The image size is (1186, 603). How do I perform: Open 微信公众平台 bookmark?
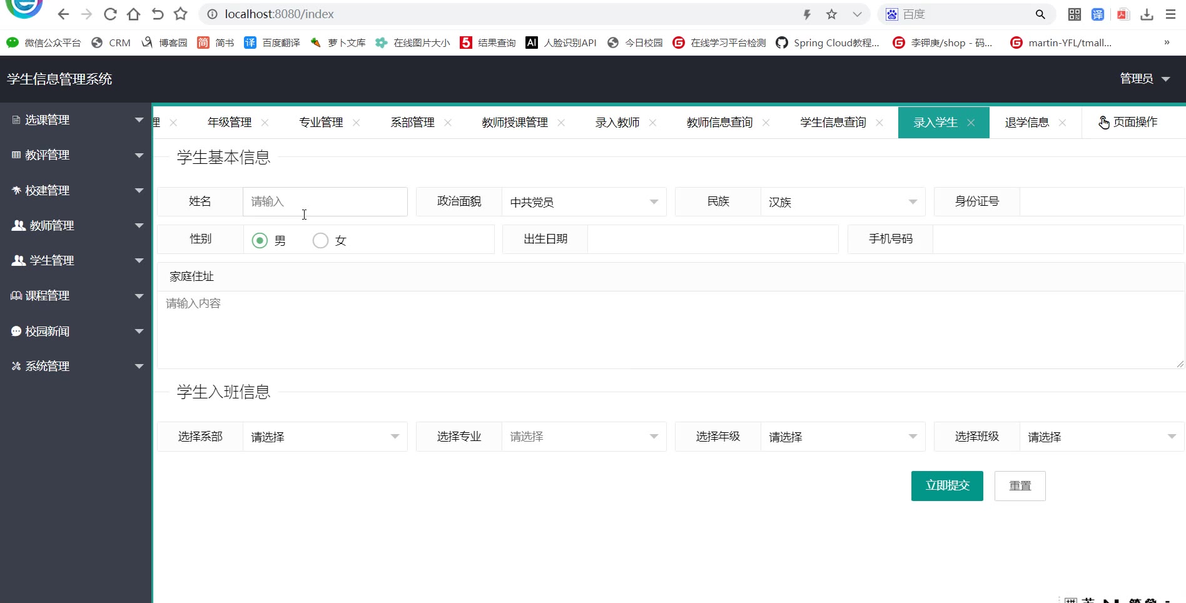pos(44,43)
